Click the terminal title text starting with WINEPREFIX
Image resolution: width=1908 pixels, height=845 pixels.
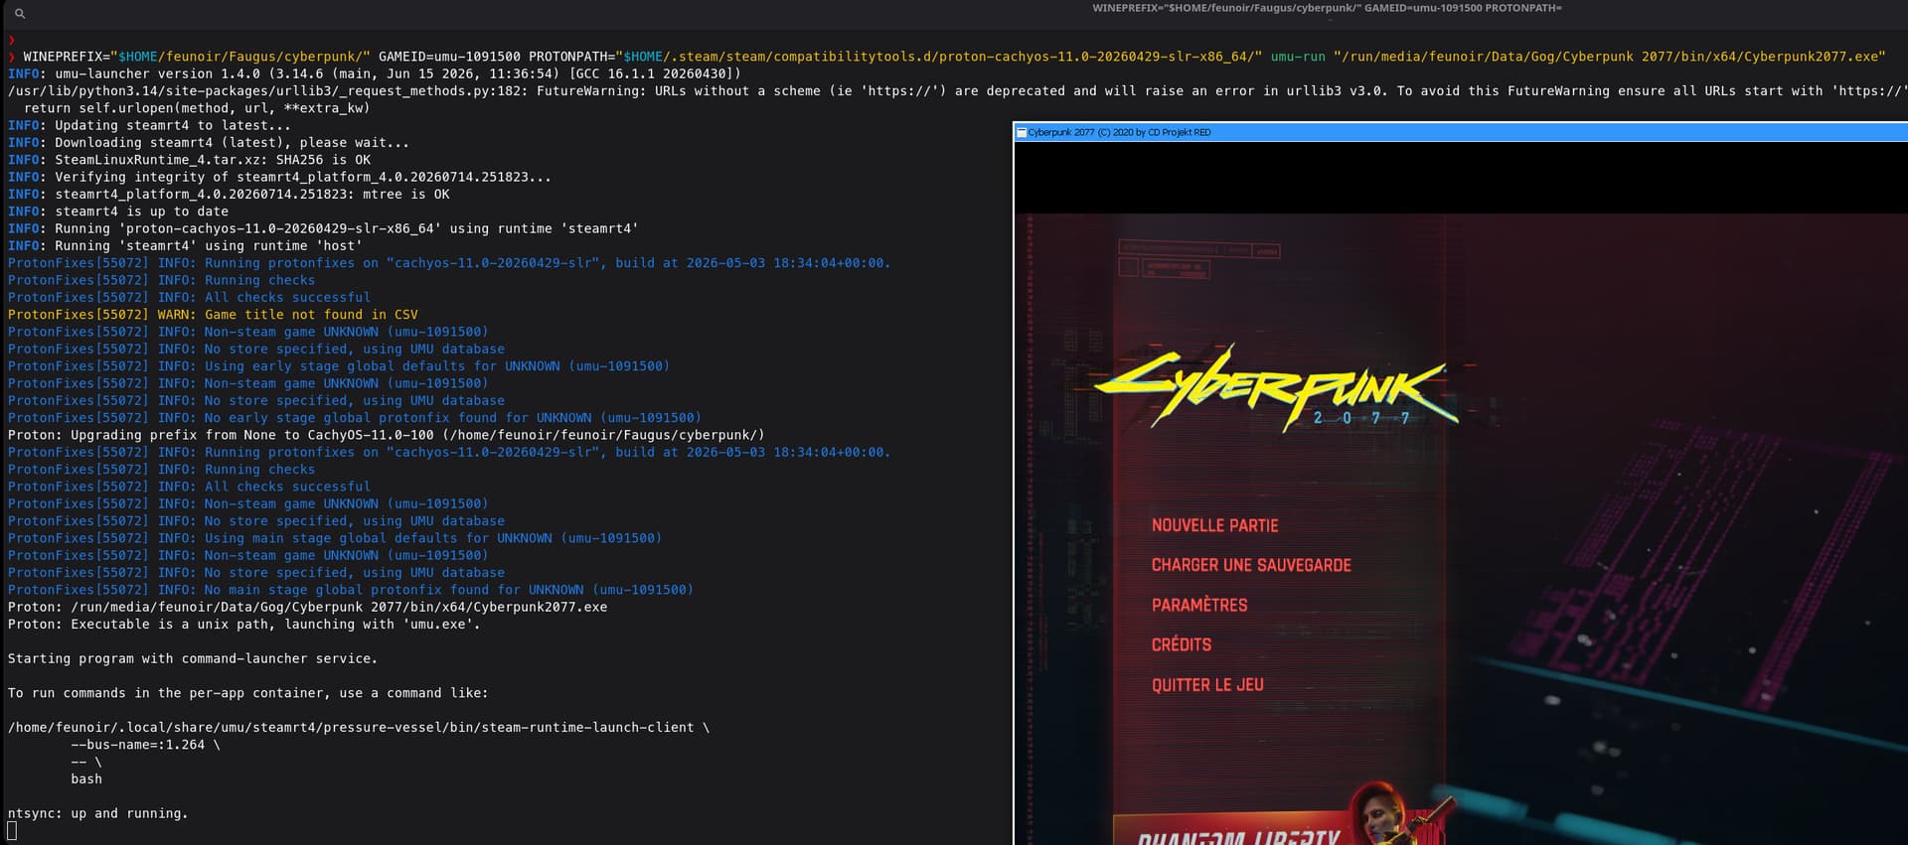1327,8
